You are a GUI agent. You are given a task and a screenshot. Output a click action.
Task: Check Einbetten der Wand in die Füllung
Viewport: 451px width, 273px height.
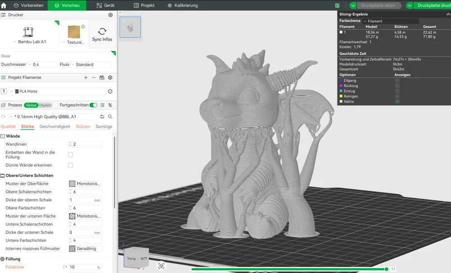point(70,155)
